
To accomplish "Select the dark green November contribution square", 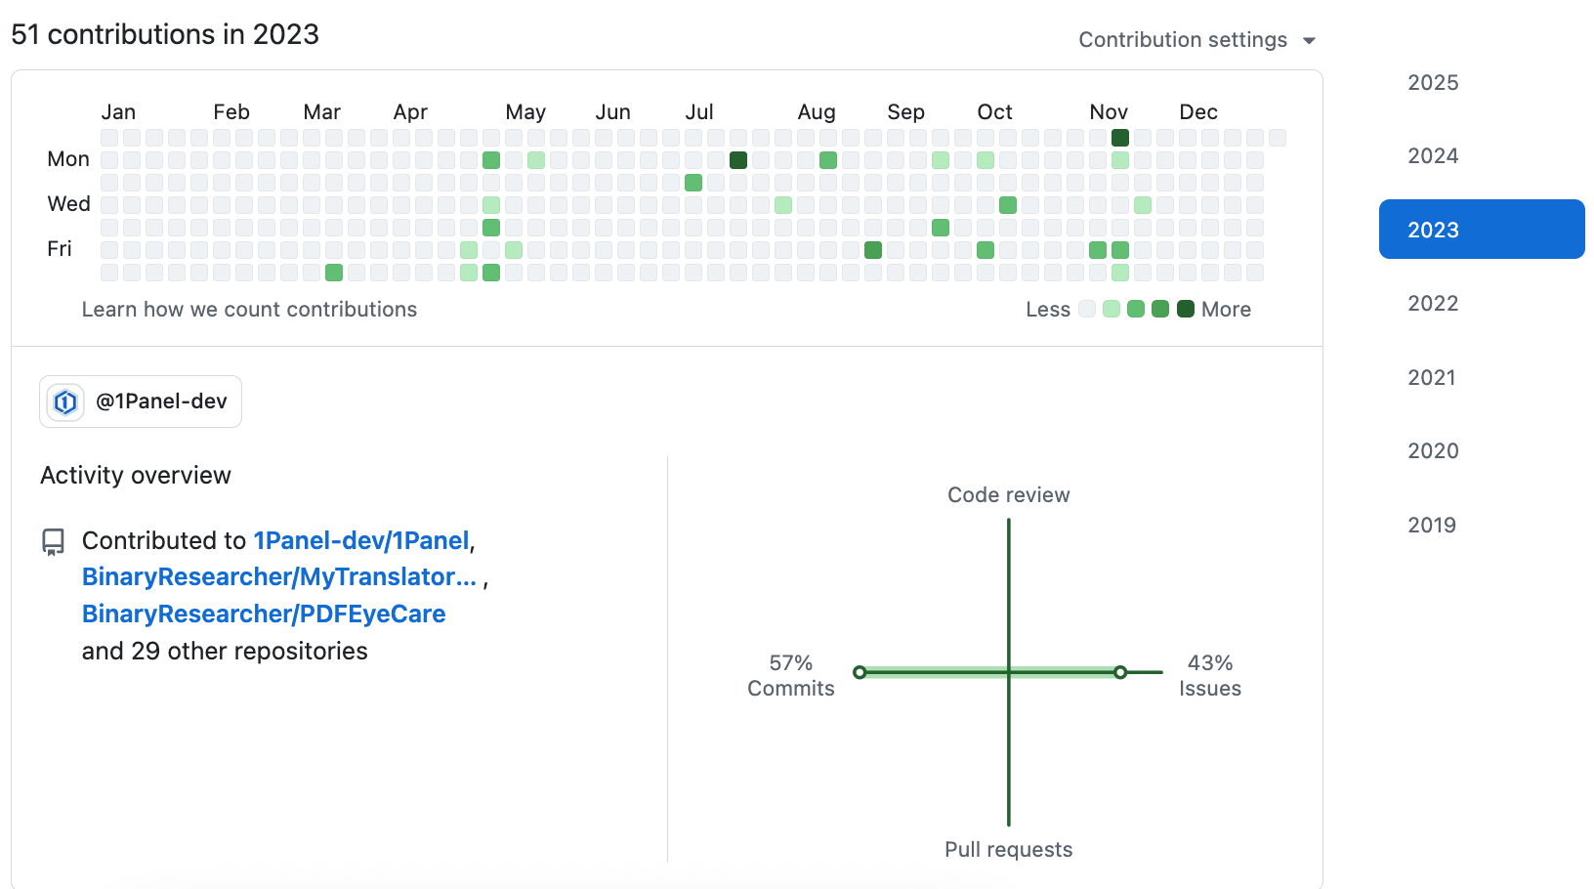I will [x=1119, y=138].
